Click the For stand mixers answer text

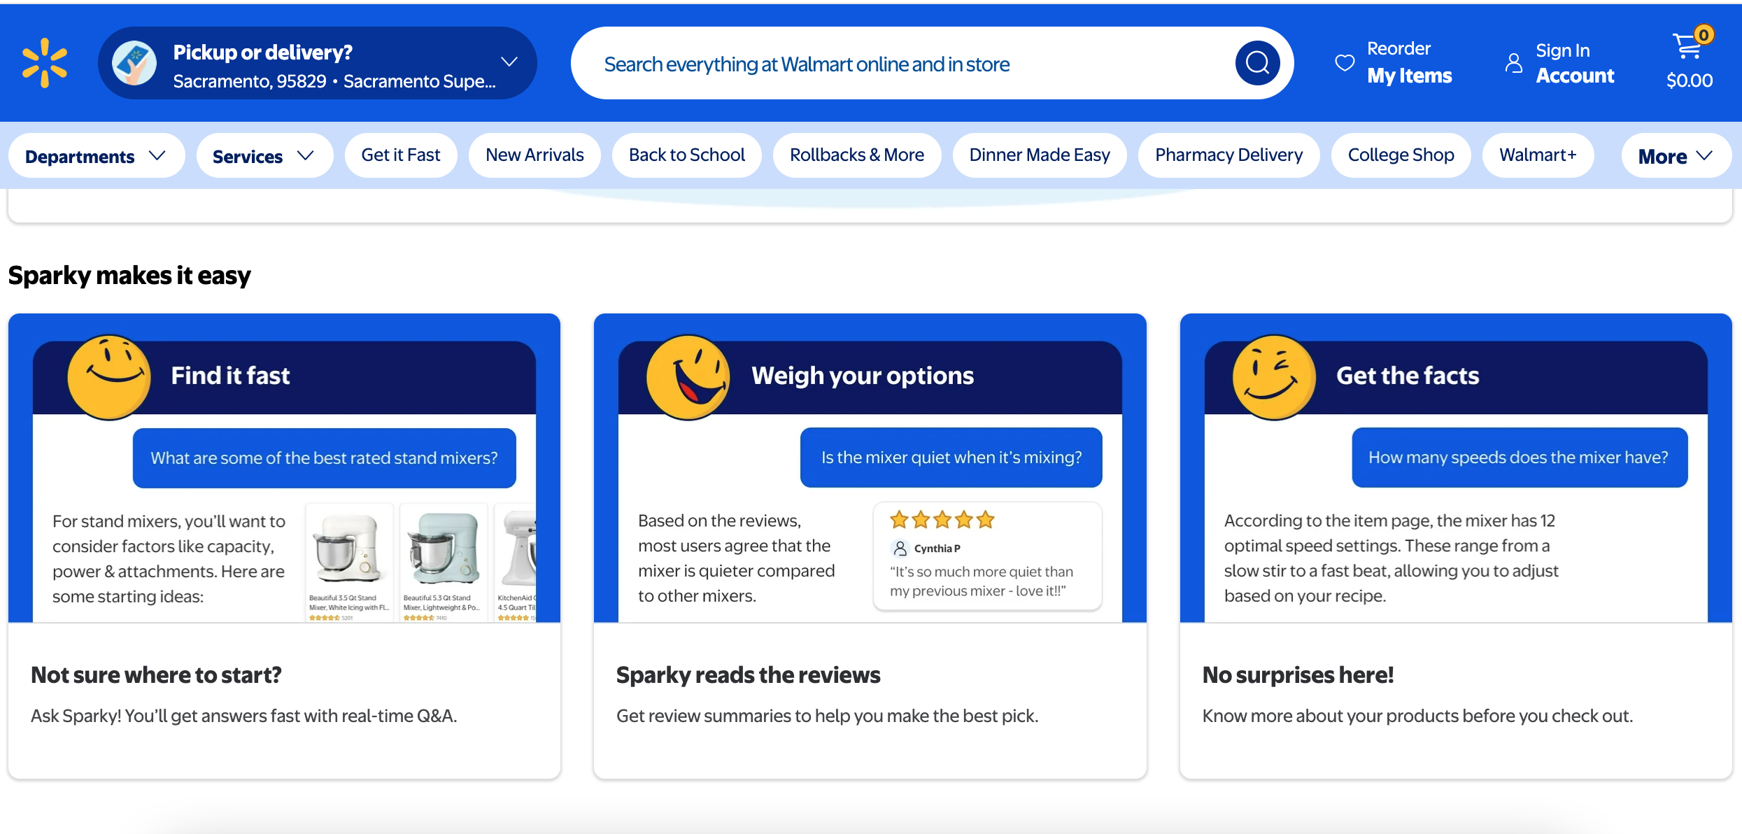(169, 559)
